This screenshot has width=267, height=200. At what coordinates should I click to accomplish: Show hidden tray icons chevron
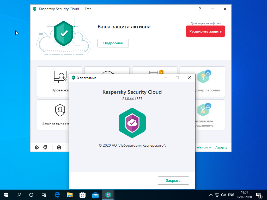coord(211,195)
